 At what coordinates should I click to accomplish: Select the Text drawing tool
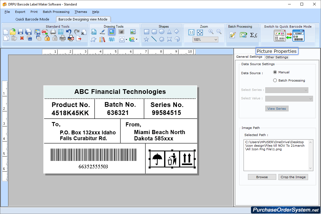pos(94,32)
